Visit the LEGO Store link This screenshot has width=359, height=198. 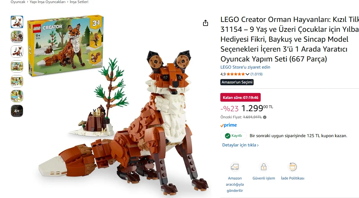coord(245,67)
